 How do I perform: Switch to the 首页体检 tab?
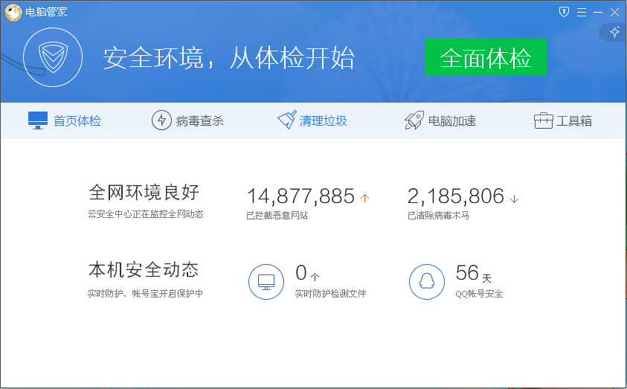(65, 120)
